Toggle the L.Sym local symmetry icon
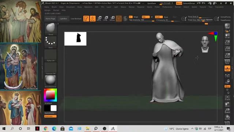The height and width of the screenshot is (132, 234). (x=227, y=76)
